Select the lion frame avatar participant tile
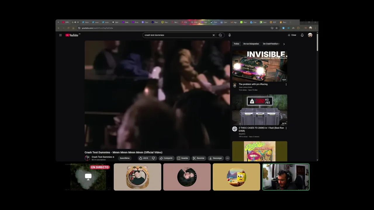374x210 pixels. [x=137, y=177]
